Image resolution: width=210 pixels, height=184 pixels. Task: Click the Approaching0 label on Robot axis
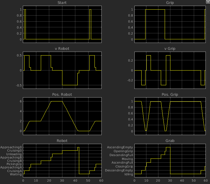coord(11,147)
